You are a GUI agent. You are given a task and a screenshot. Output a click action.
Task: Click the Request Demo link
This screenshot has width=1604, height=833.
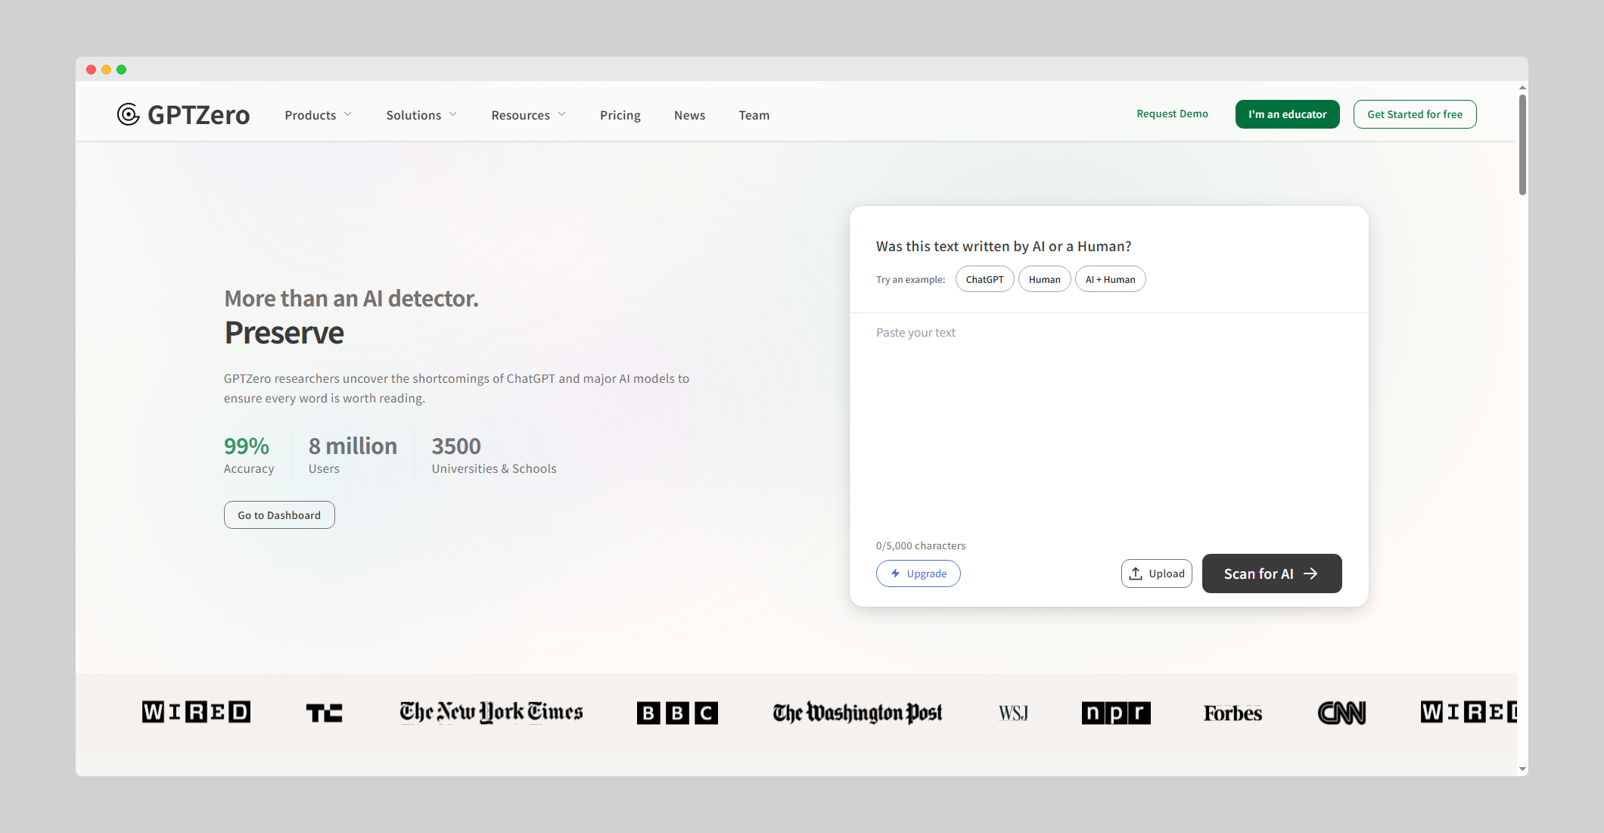(x=1172, y=113)
